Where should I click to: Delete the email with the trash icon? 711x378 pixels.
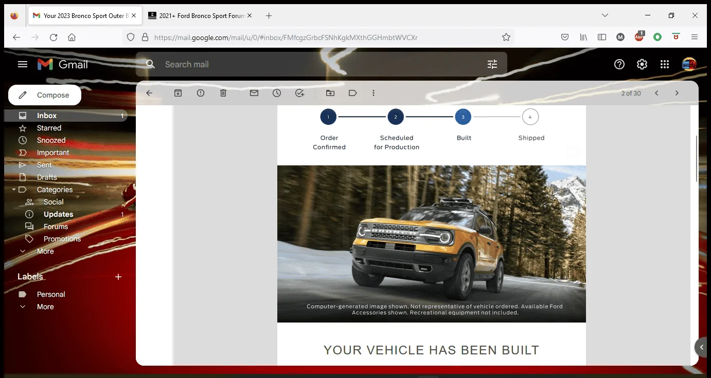point(223,93)
